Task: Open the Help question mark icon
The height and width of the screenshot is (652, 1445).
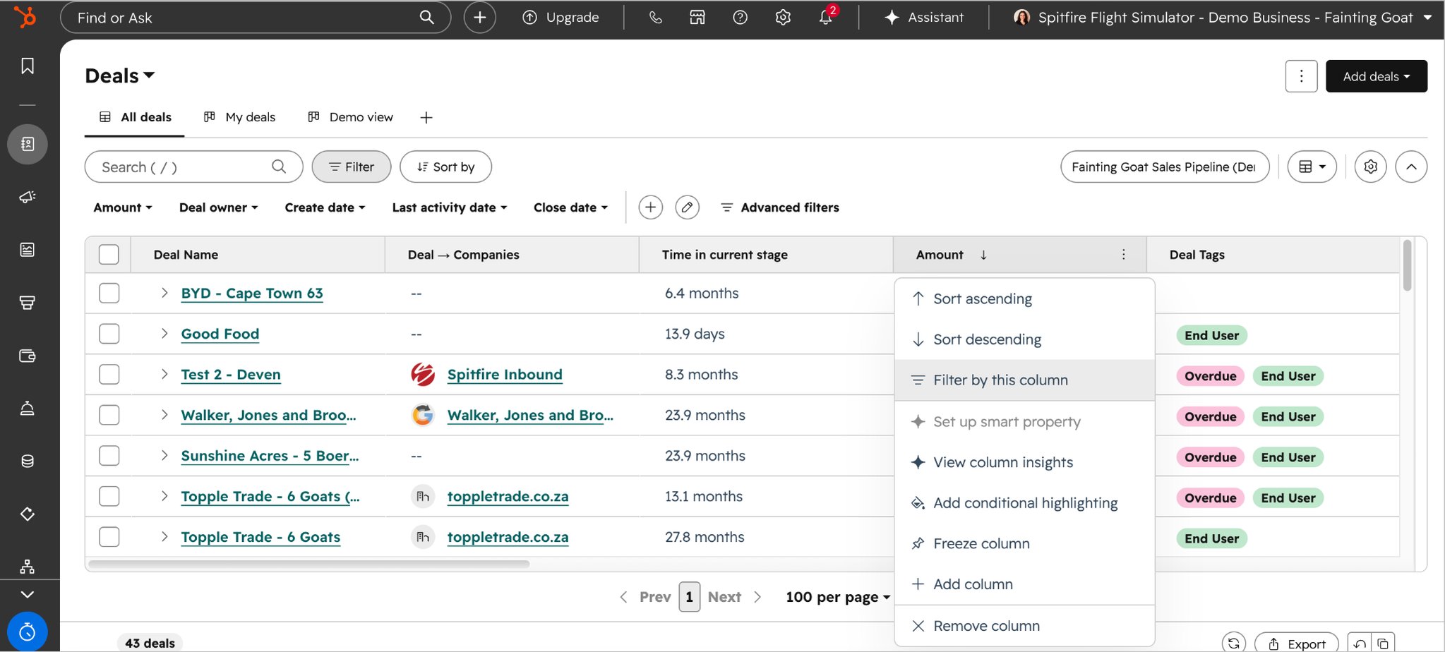Action: point(741,18)
